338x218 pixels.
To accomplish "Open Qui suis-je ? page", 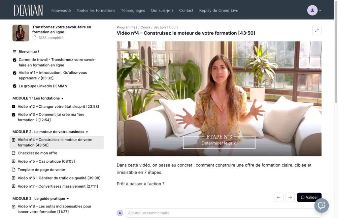I will tap(162, 10).
